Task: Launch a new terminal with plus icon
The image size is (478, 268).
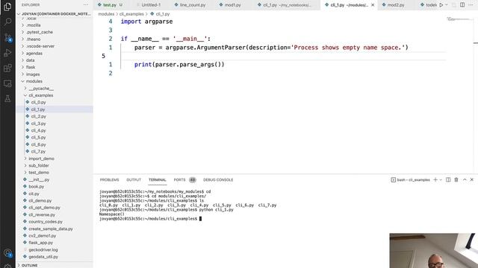Action: 435,179
